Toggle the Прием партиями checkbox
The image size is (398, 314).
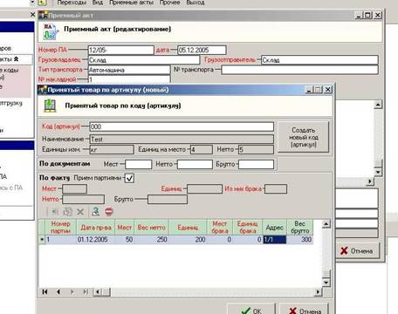coord(129,178)
